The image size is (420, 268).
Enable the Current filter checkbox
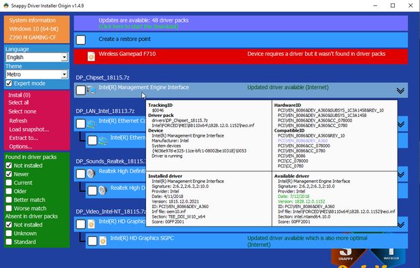pos(9,183)
